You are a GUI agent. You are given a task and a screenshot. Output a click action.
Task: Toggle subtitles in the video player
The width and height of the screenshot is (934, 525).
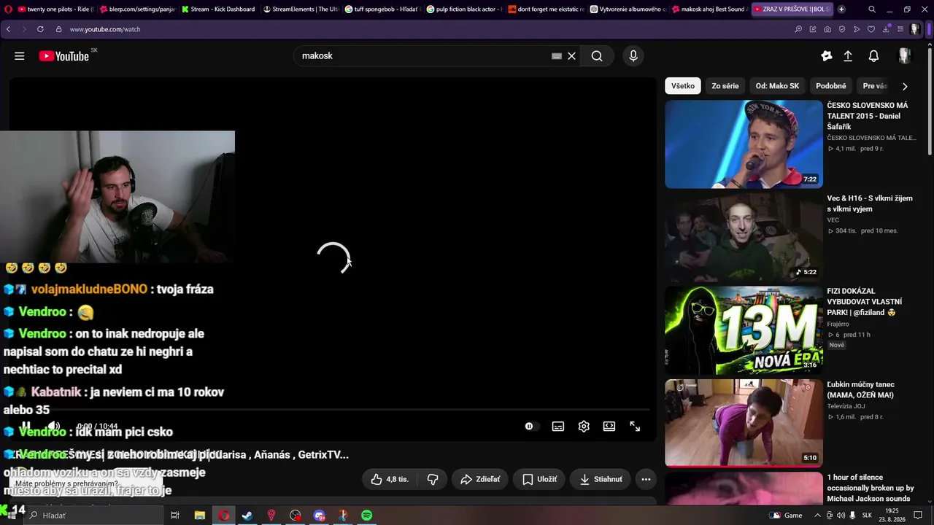tap(558, 427)
